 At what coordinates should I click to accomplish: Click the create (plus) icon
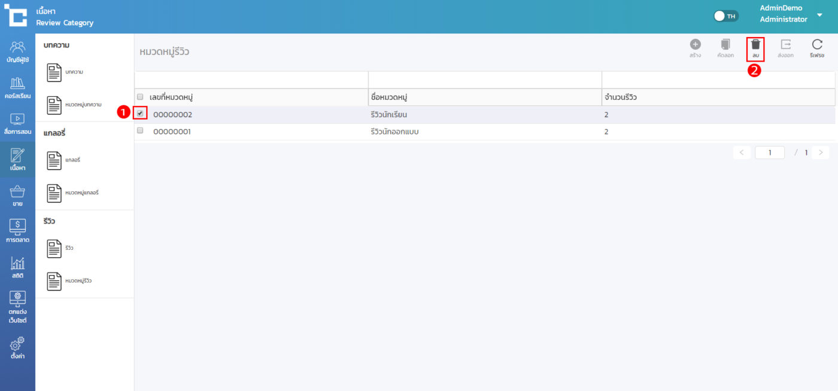coord(695,45)
